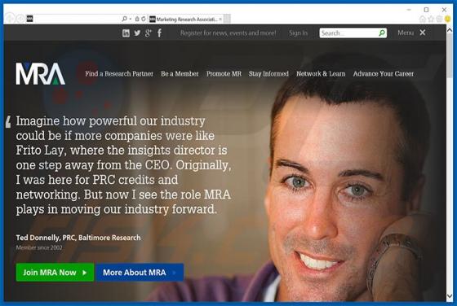457x306 pixels.
Task: Click the Sign In link
Action: [298, 33]
